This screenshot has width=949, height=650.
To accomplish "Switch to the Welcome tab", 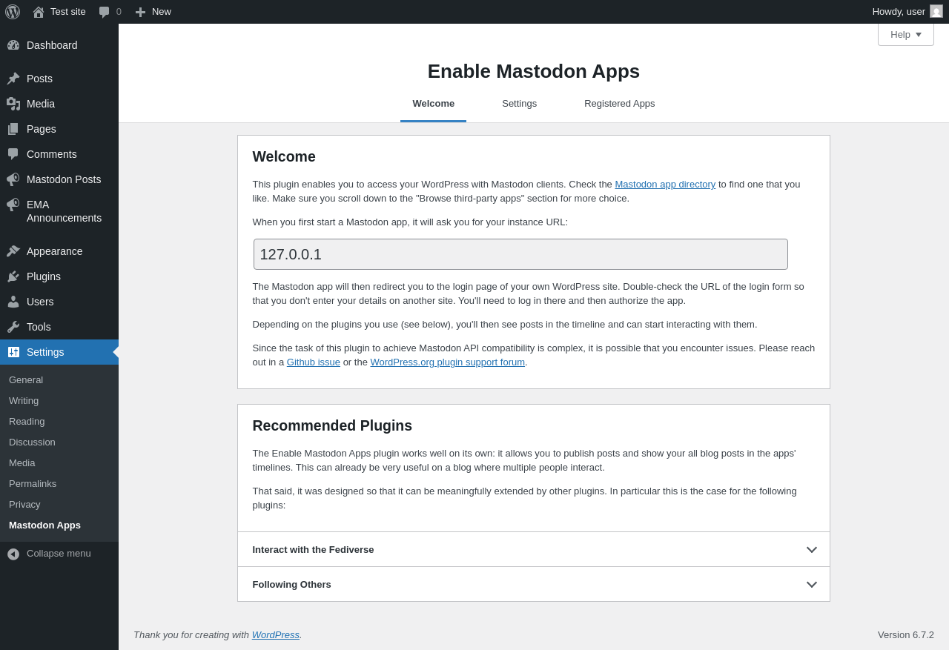I will tap(434, 104).
